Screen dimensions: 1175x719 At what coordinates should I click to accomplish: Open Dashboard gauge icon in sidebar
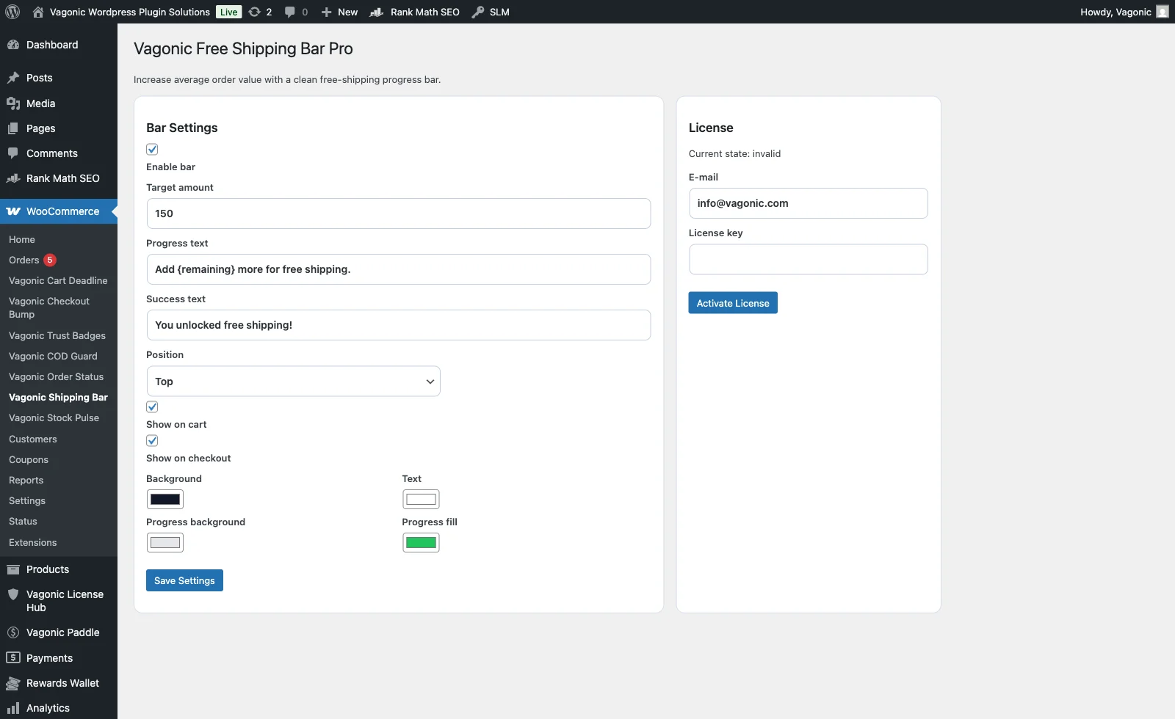pos(13,45)
